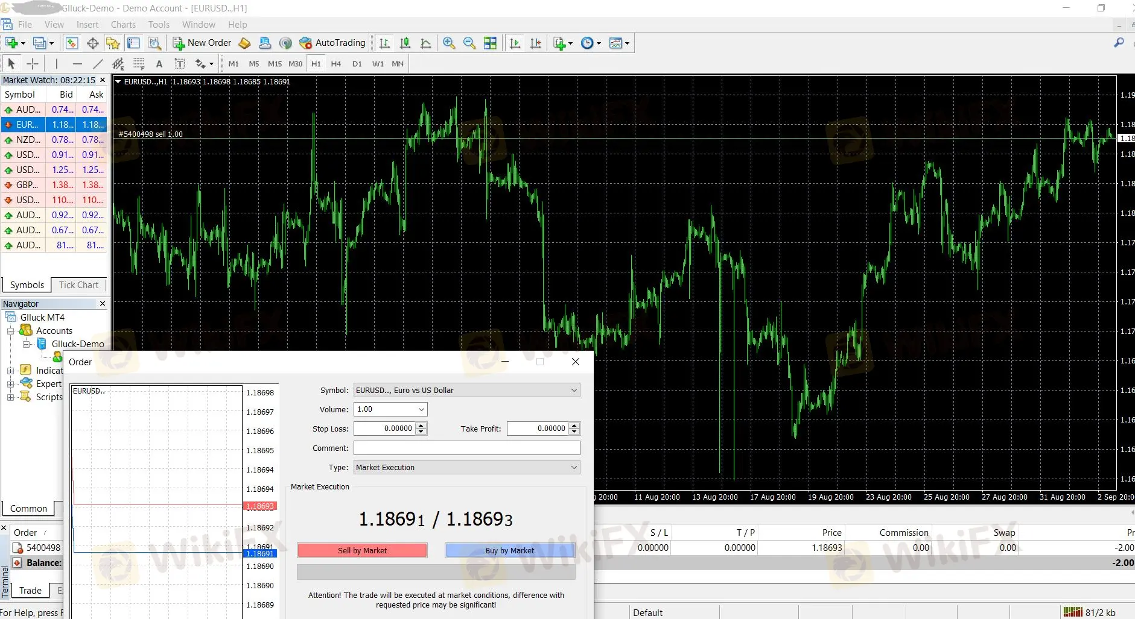Select the trendline drawing tool
The width and height of the screenshot is (1135, 619).
pos(98,63)
